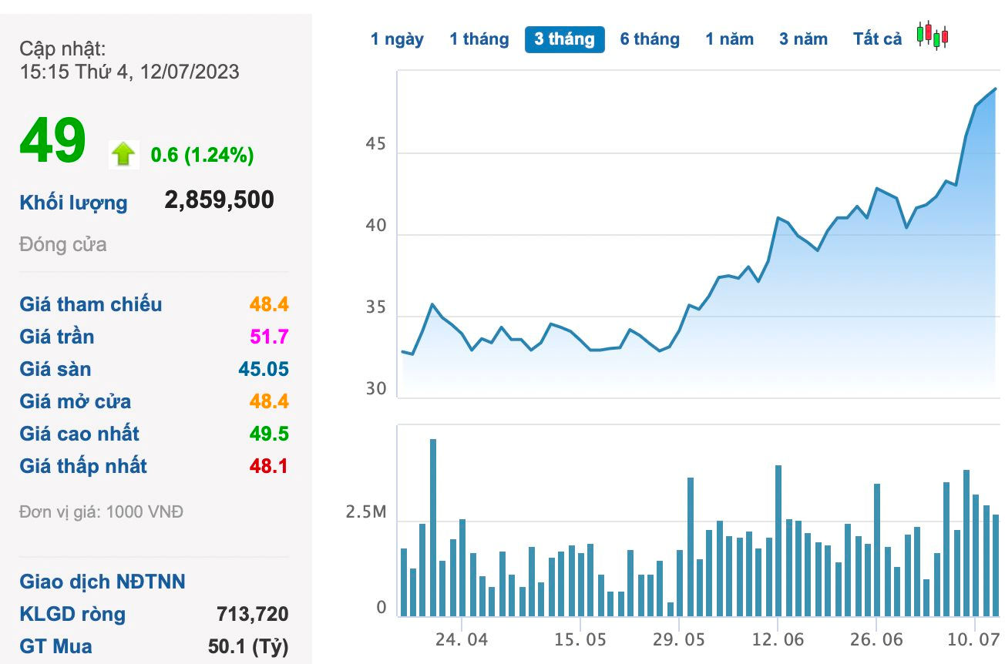Viewport: 1005px width, 664px height.
Task: Click the 'Giao dịch NĐTNN' heading
Action: [x=103, y=582]
